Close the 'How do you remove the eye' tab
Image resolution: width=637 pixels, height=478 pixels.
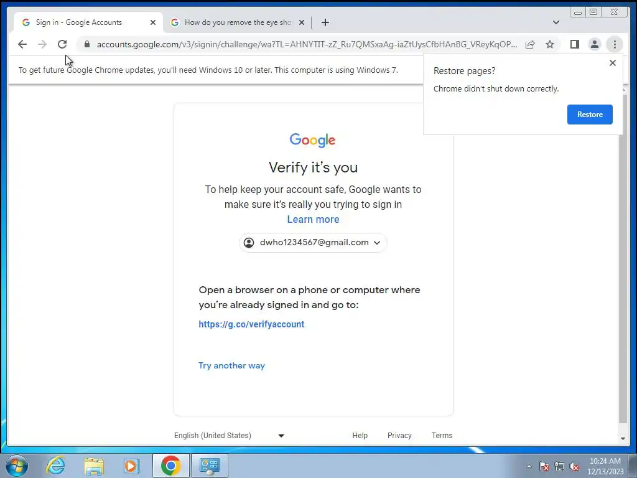pos(302,22)
